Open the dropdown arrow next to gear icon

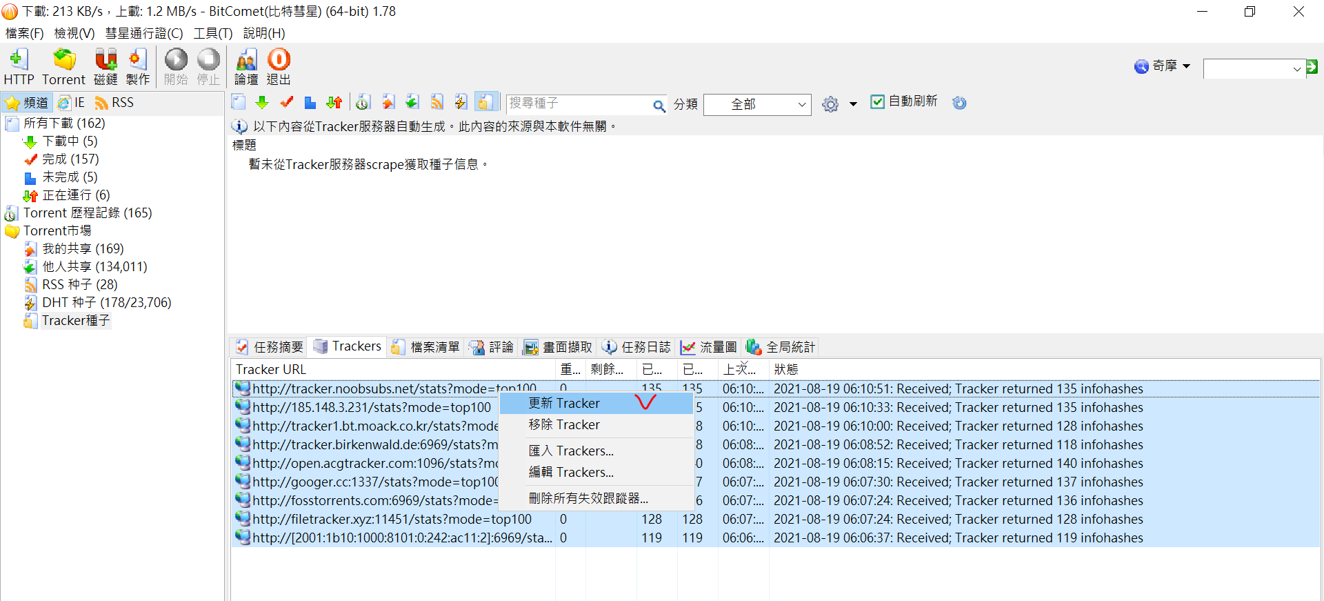pyautogui.click(x=853, y=104)
